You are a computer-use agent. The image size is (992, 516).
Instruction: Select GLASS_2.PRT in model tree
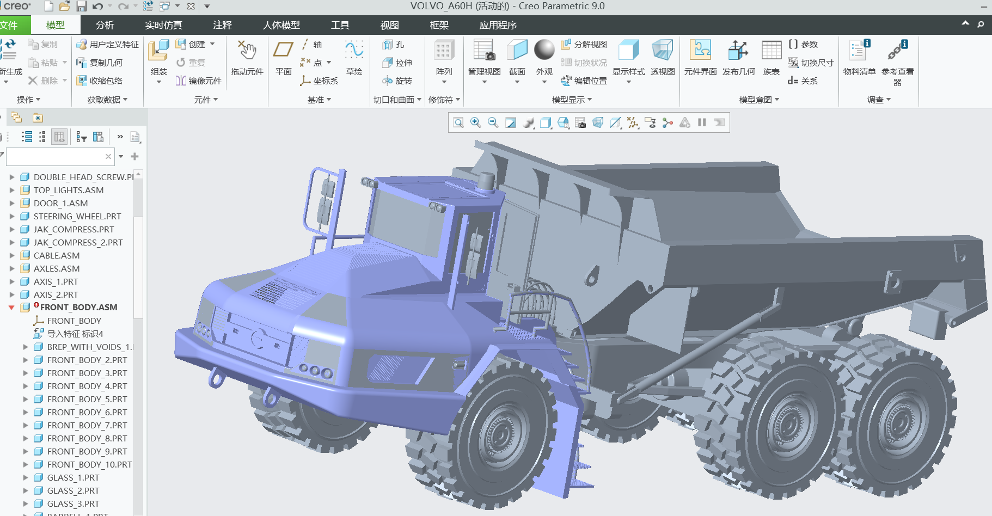(x=74, y=490)
